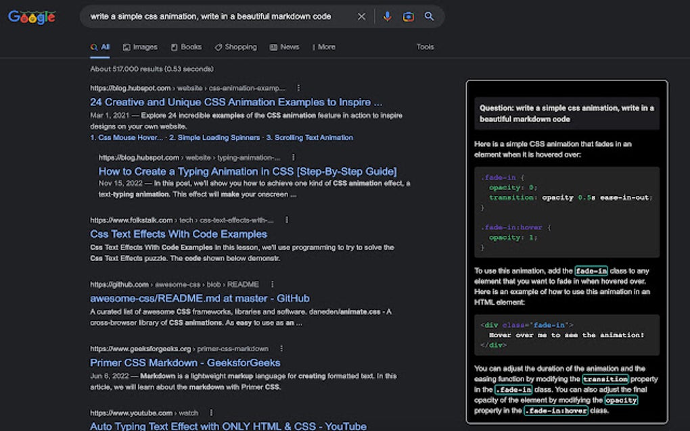Clear the search query with the X icon
The height and width of the screenshot is (431, 690).
click(x=361, y=16)
